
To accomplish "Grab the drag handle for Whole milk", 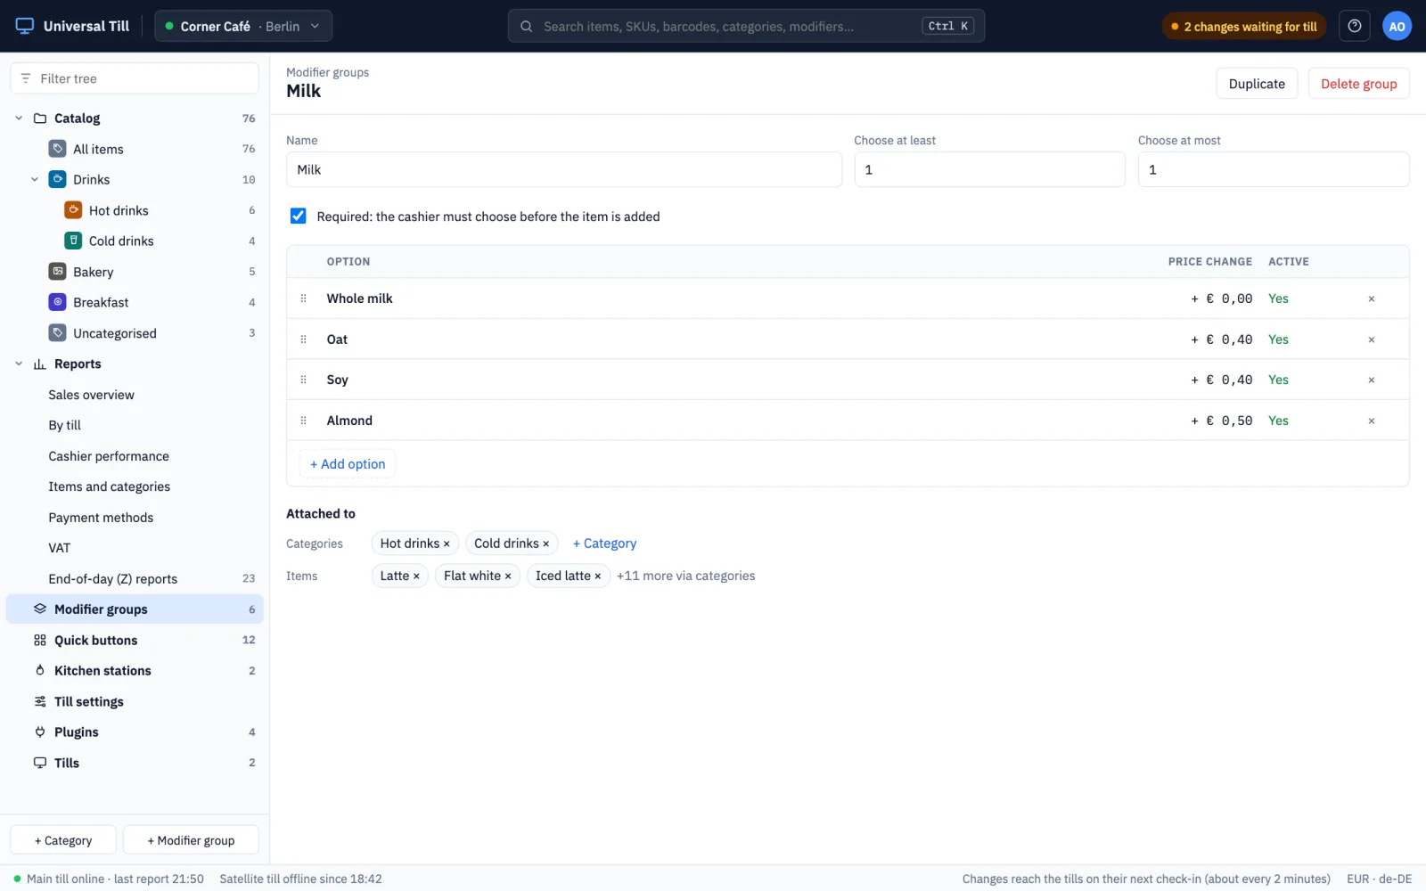I will (303, 298).
